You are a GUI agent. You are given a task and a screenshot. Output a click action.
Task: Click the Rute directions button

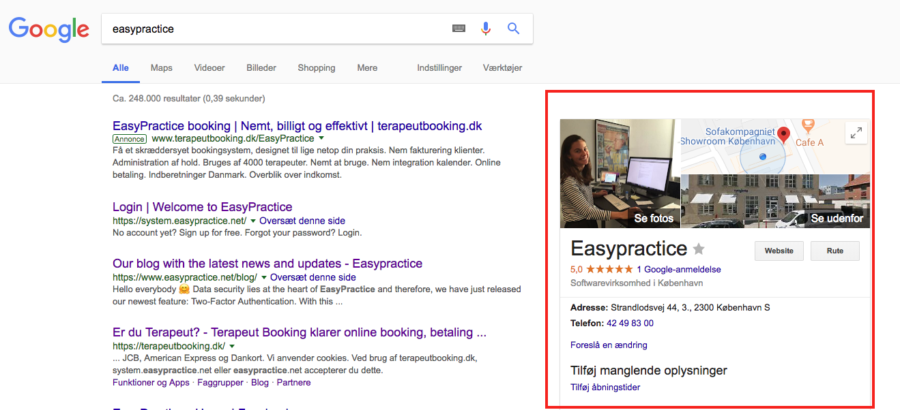[x=835, y=251]
